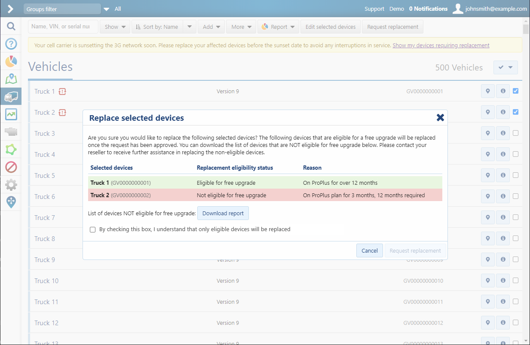Click the search magnifier icon in sidebar
The height and width of the screenshot is (345, 530).
click(x=11, y=26)
